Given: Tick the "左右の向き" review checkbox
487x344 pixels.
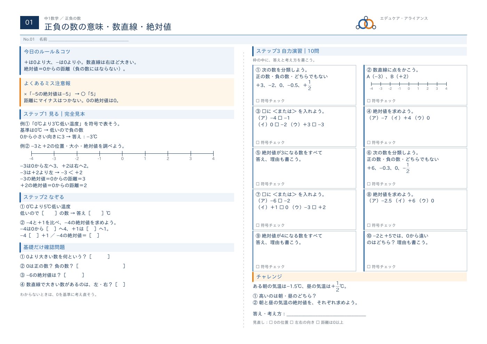Looking at the screenshot, I should click(292, 322).
